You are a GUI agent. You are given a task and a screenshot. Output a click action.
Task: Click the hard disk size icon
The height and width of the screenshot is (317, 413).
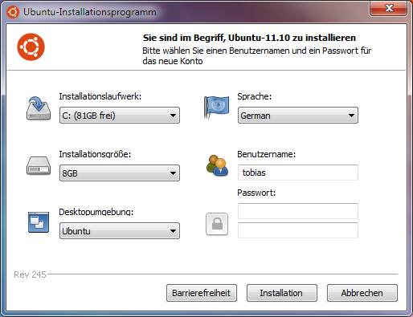[x=39, y=165]
